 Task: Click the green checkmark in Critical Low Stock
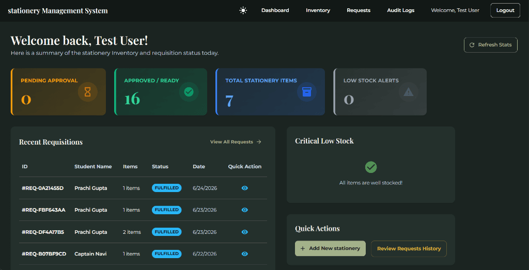371,167
